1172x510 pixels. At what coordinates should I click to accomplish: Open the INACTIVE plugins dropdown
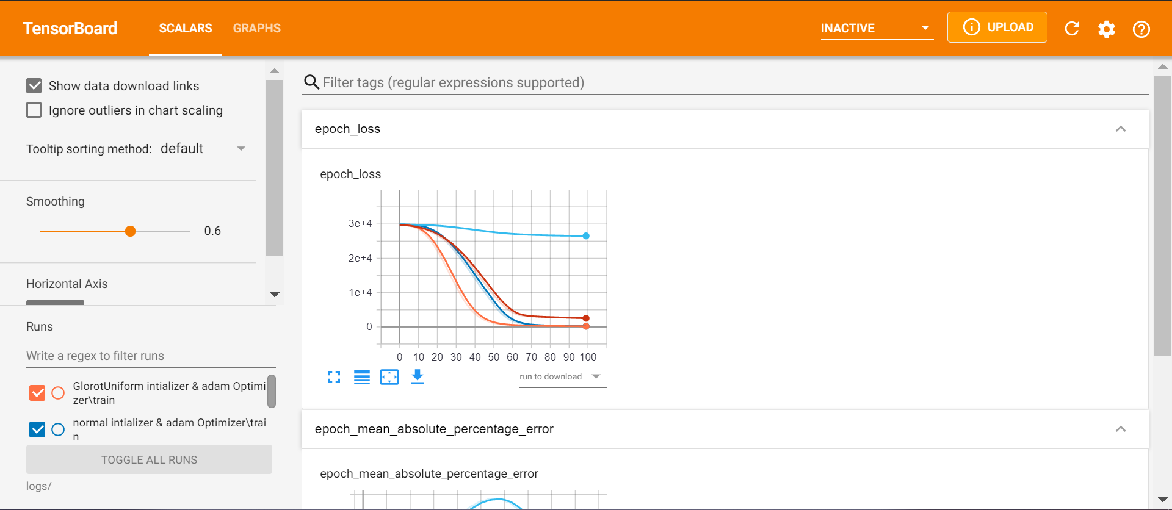click(x=877, y=28)
